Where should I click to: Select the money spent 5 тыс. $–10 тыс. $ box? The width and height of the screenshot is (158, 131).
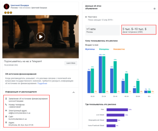(x=139, y=30)
